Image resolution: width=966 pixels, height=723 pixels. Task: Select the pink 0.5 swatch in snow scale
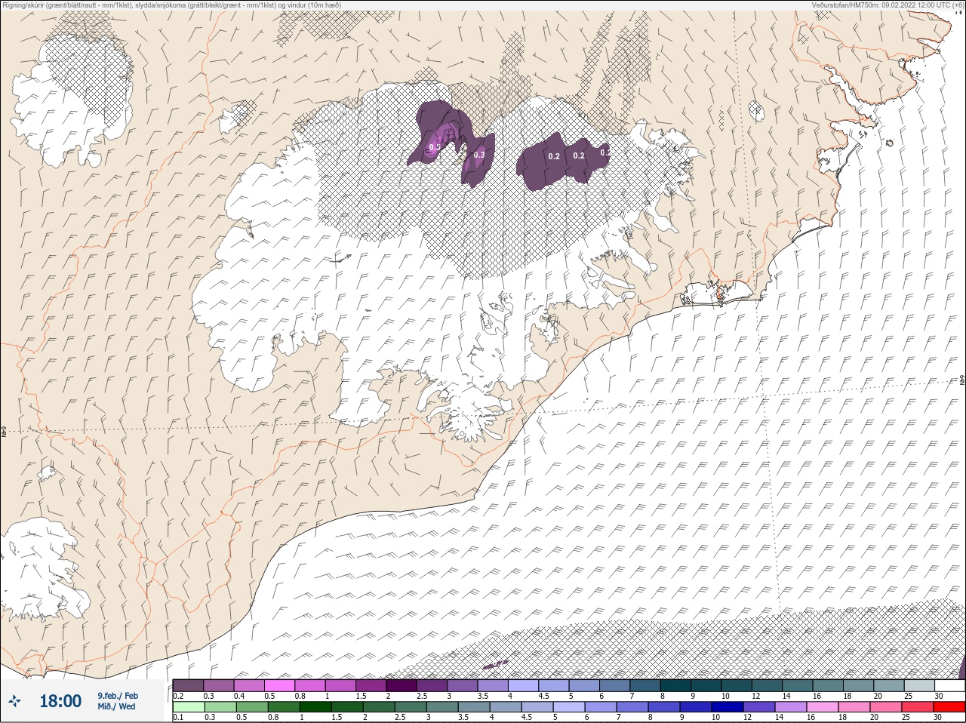(279, 685)
